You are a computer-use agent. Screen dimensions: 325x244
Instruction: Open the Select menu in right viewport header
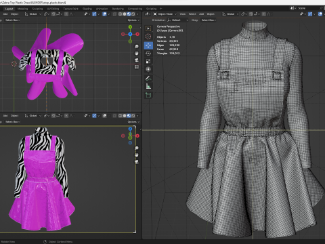tap(192, 14)
